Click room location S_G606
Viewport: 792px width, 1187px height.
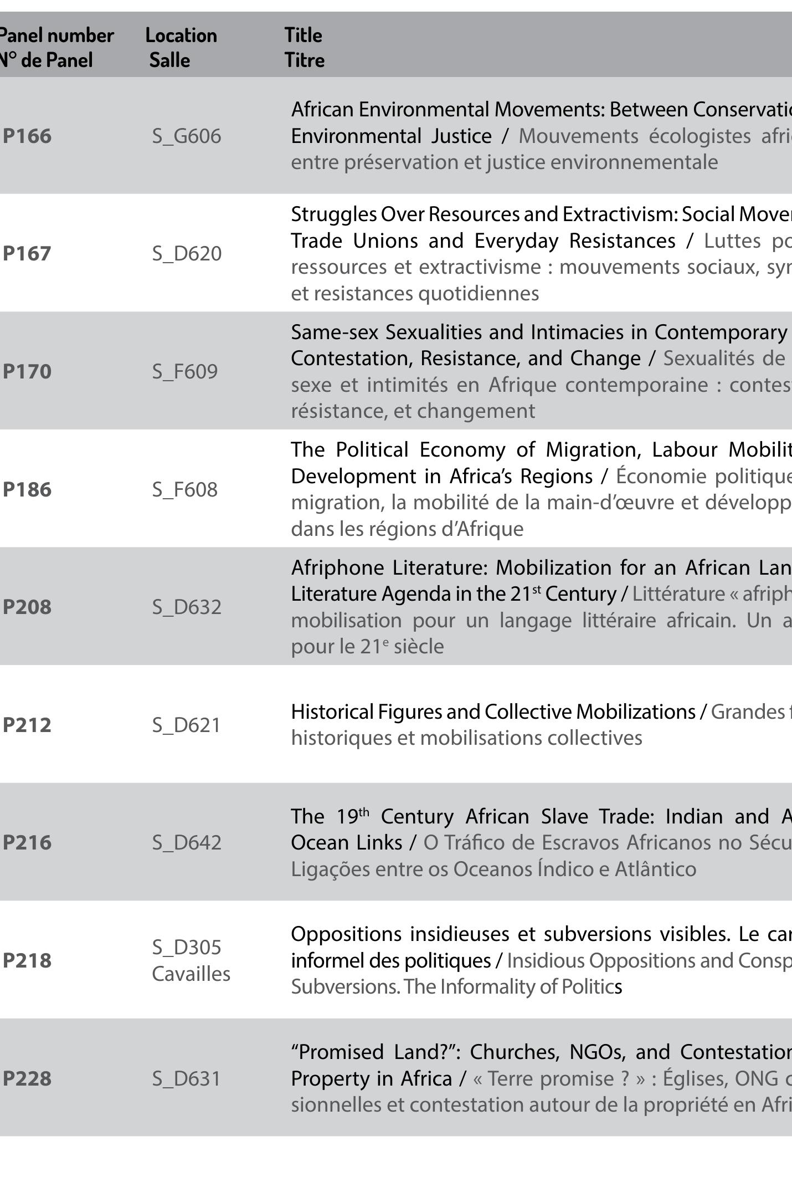click(187, 136)
